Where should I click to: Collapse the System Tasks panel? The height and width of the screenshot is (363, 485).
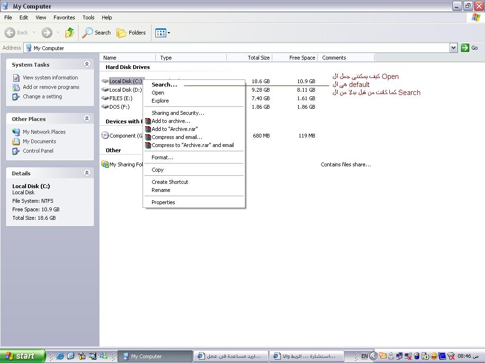pyautogui.click(x=87, y=64)
